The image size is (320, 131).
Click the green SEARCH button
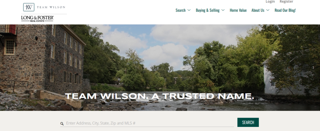tap(248, 122)
